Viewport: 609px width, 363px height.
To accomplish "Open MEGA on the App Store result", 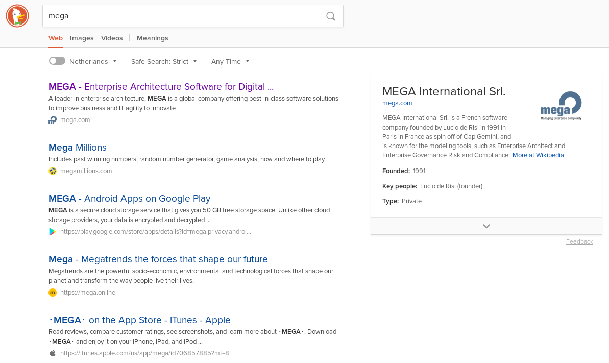I will tap(139, 320).
